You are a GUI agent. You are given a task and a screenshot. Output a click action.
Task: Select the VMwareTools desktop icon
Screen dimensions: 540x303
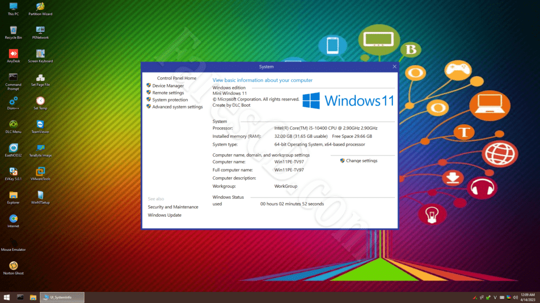(40, 174)
